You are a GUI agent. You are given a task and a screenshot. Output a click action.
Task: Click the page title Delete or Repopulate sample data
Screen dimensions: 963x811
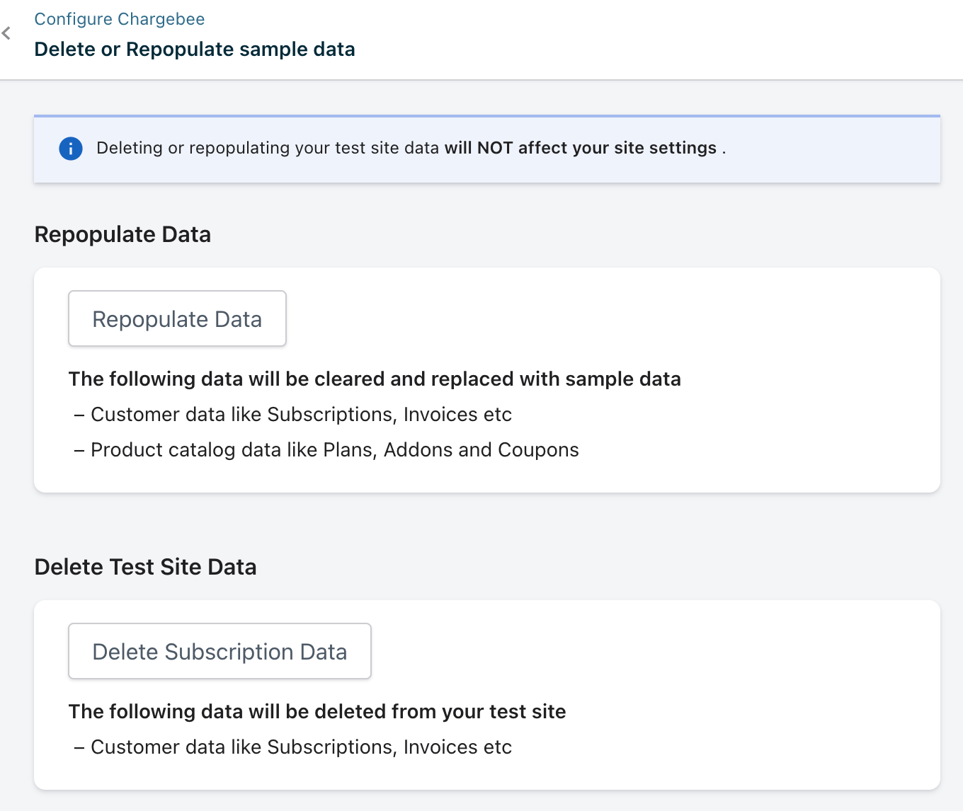point(194,50)
